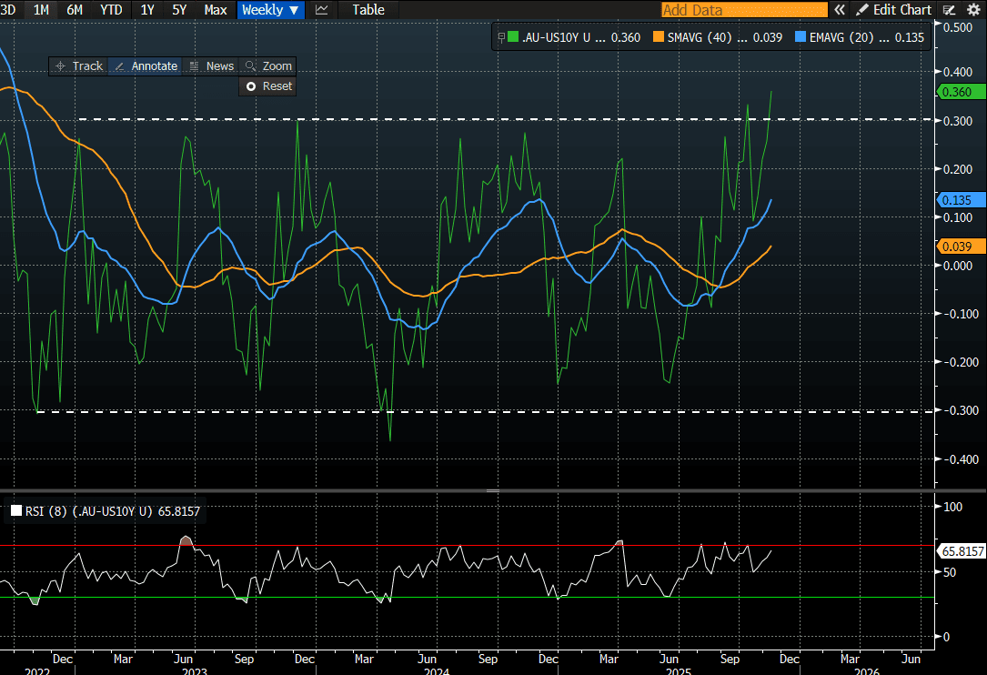Switch to the Table view
Image resolution: width=987 pixels, height=675 pixels.
tap(368, 10)
